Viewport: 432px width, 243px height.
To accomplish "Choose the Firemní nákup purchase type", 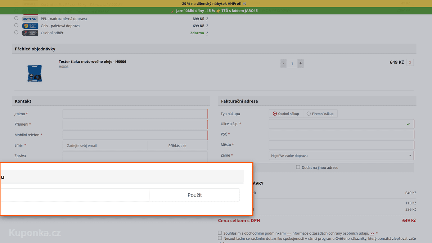I will (320, 114).
